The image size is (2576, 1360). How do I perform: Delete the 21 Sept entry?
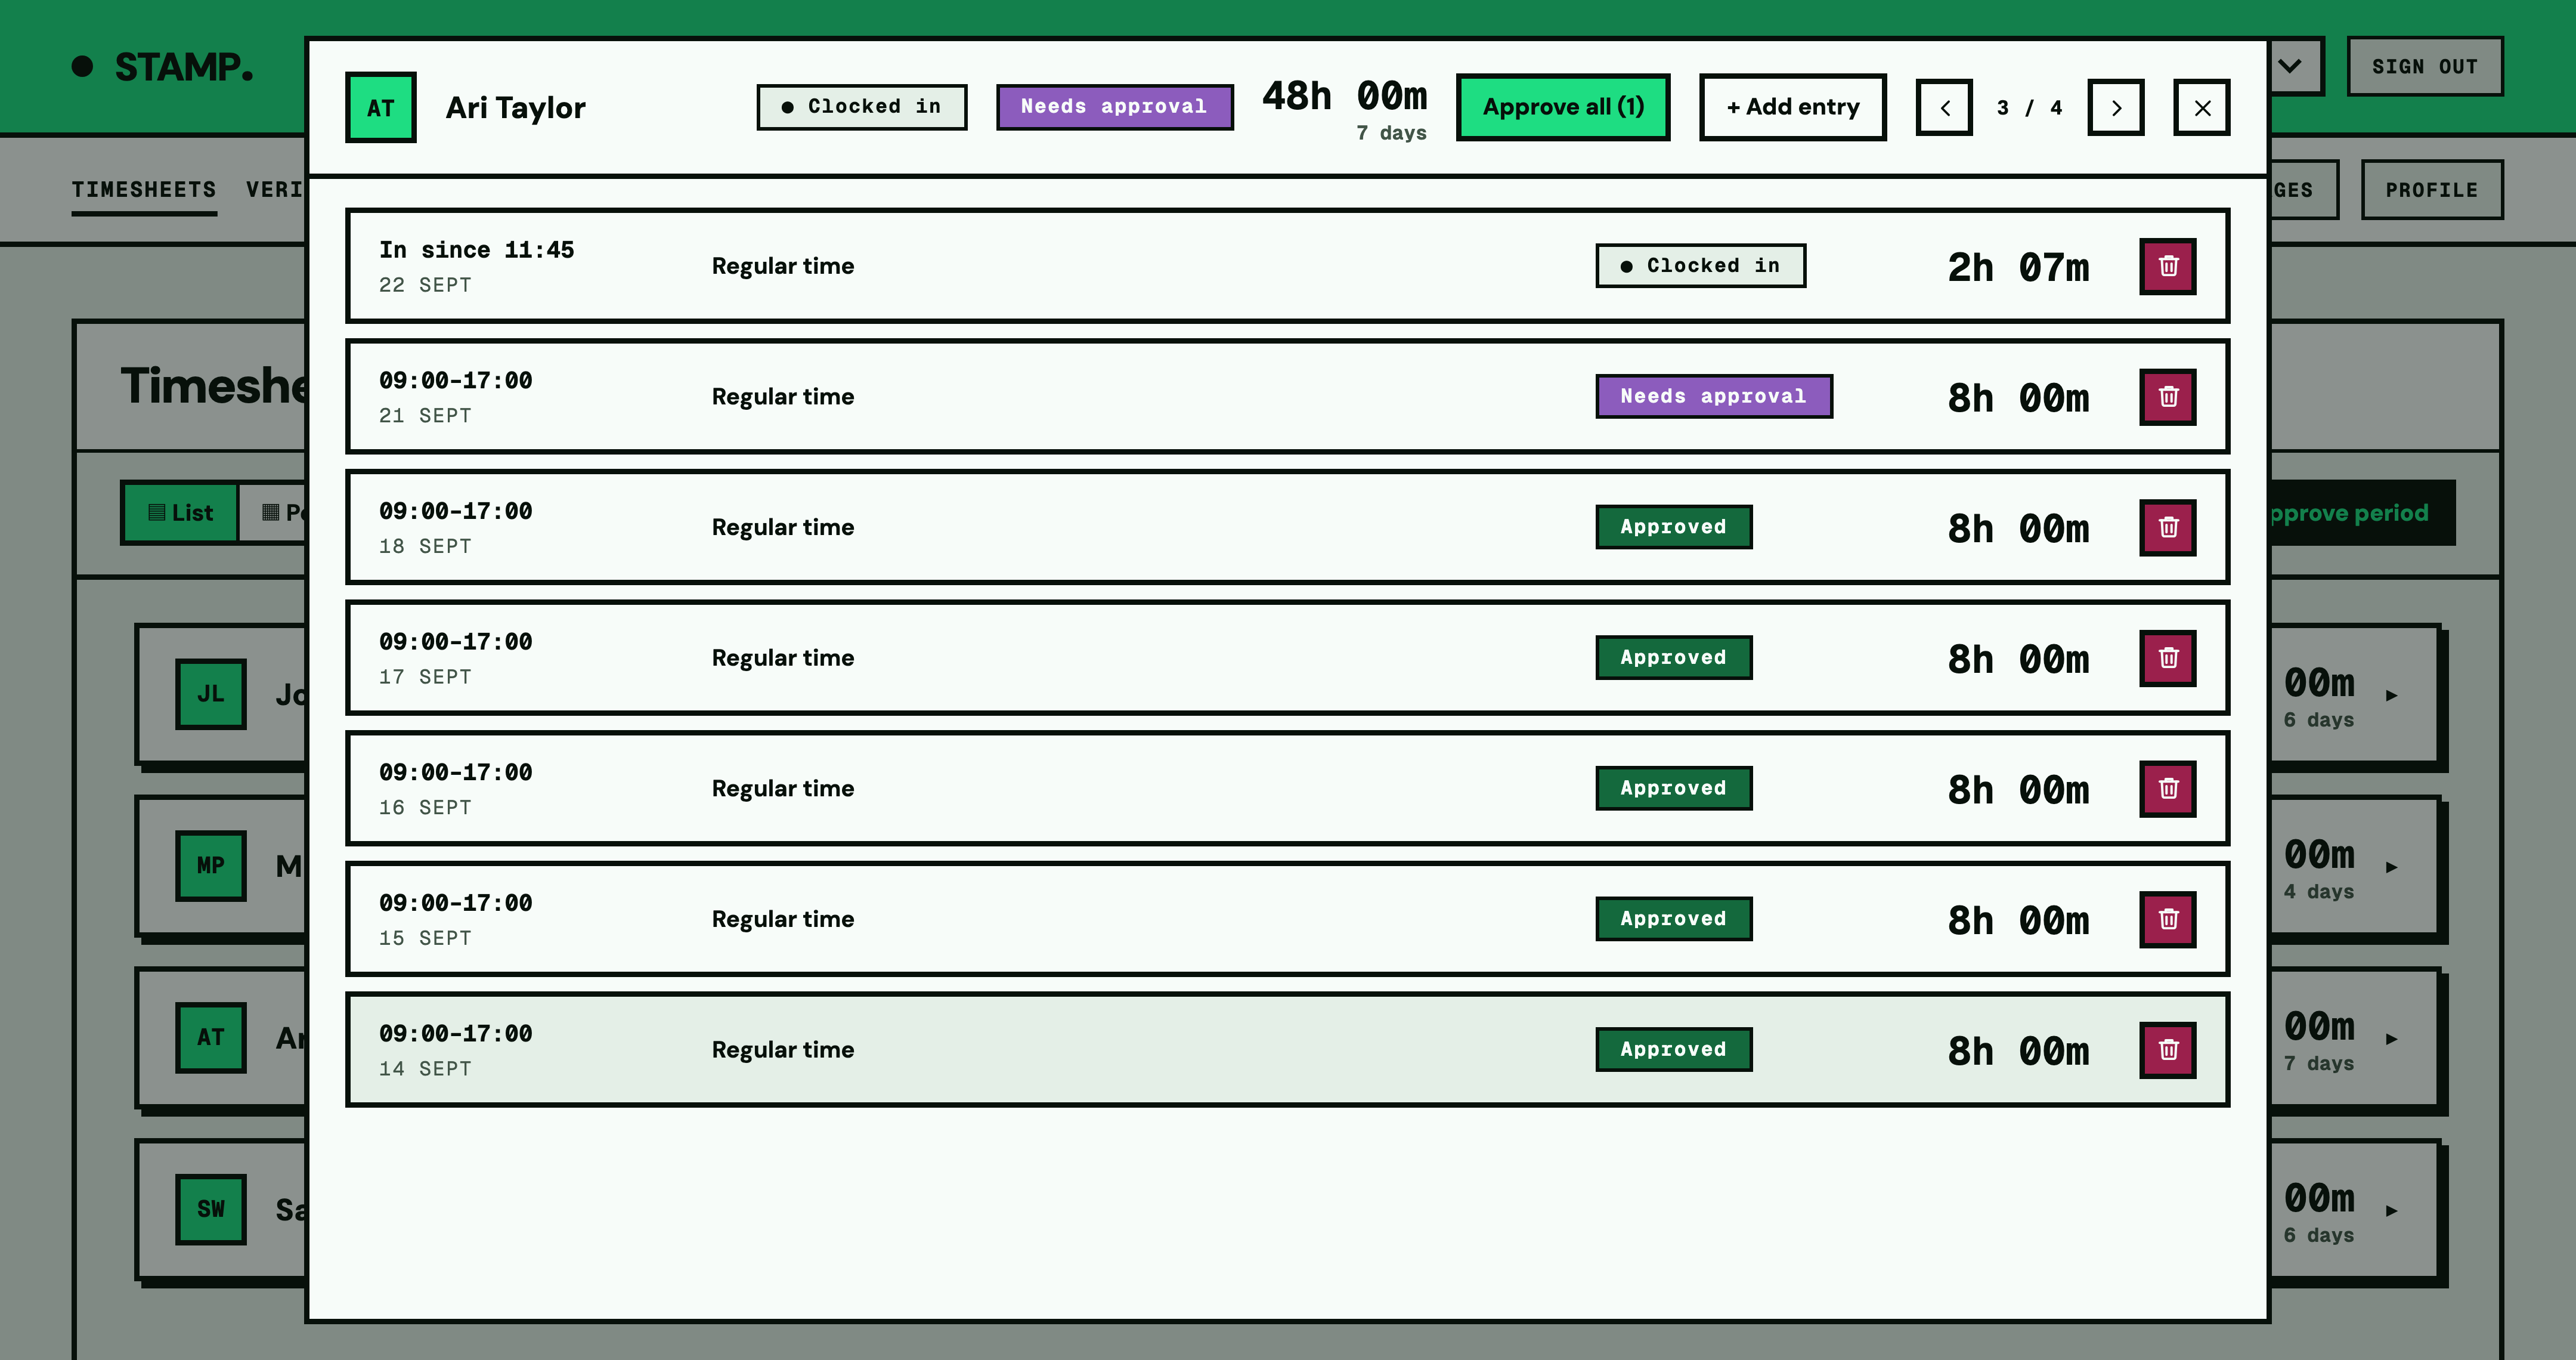coord(2167,397)
